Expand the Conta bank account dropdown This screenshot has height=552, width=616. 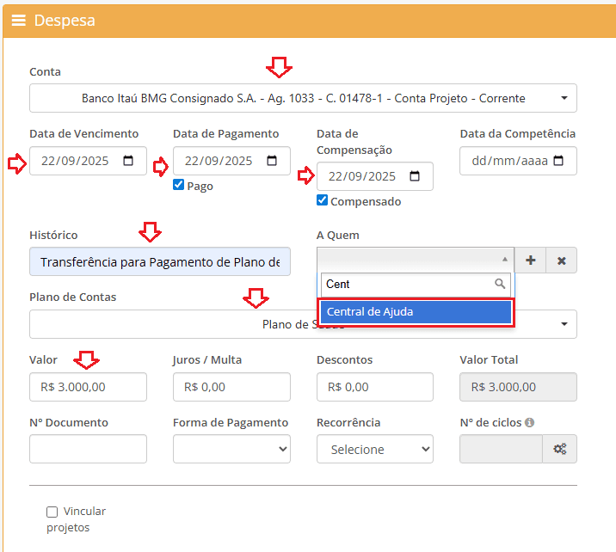coord(303,98)
